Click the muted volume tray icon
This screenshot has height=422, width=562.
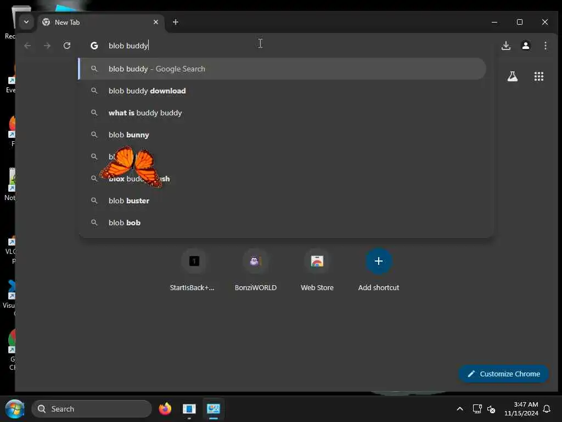pyautogui.click(x=491, y=409)
